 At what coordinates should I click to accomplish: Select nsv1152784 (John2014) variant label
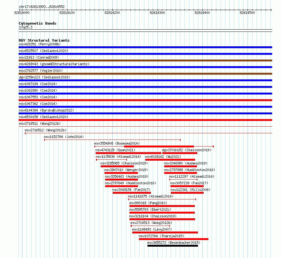(x=64, y=137)
